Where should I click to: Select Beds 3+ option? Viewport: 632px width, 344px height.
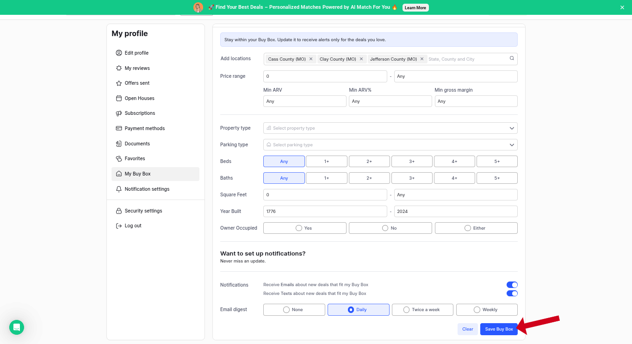click(x=412, y=162)
